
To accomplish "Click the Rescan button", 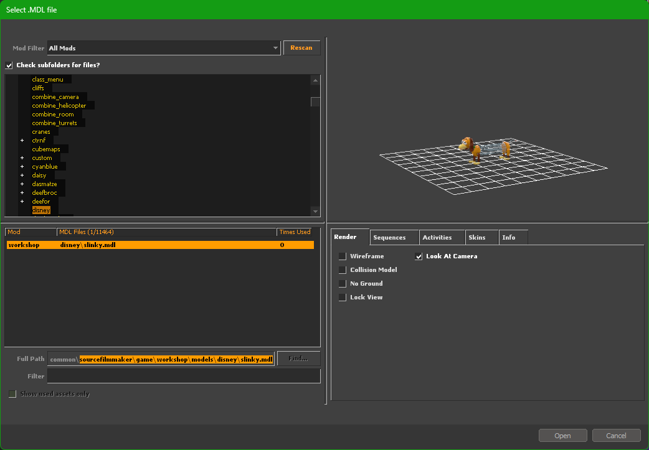I will [x=301, y=48].
